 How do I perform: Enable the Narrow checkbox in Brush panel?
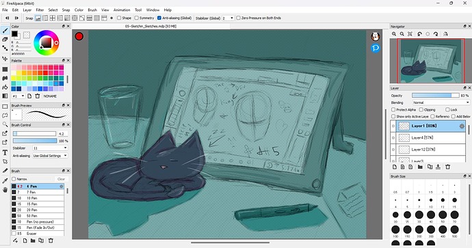[x=14, y=179]
